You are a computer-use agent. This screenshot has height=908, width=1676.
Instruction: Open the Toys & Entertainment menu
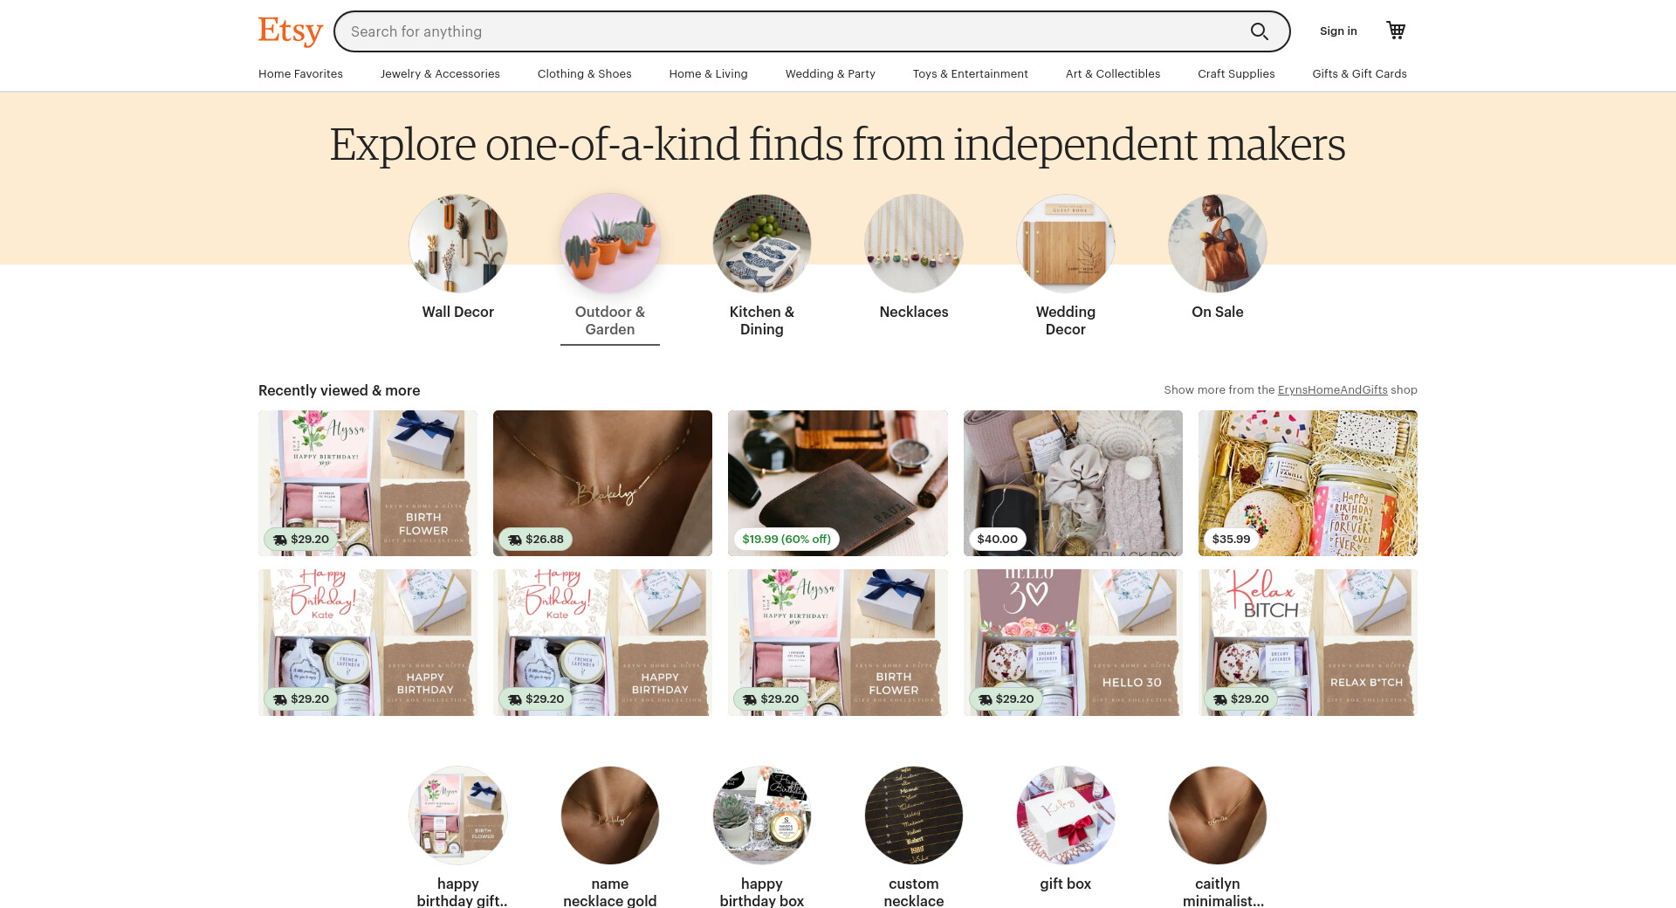tap(970, 73)
